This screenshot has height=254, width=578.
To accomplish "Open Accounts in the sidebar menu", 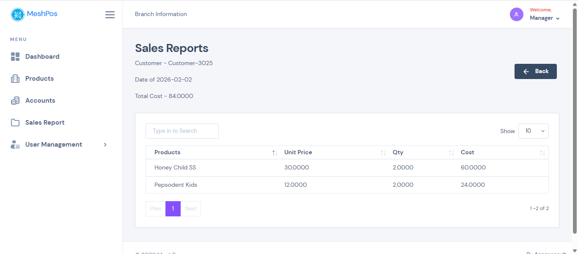I will pyautogui.click(x=40, y=101).
